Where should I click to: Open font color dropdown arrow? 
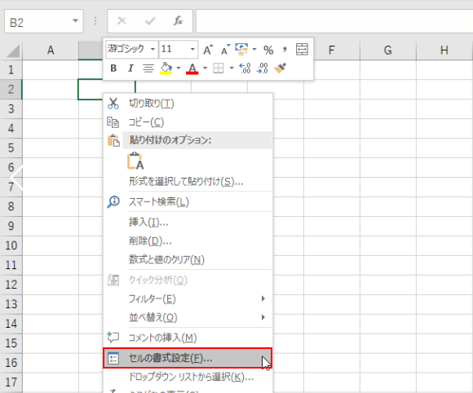pyautogui.click(x=206, y=68)
